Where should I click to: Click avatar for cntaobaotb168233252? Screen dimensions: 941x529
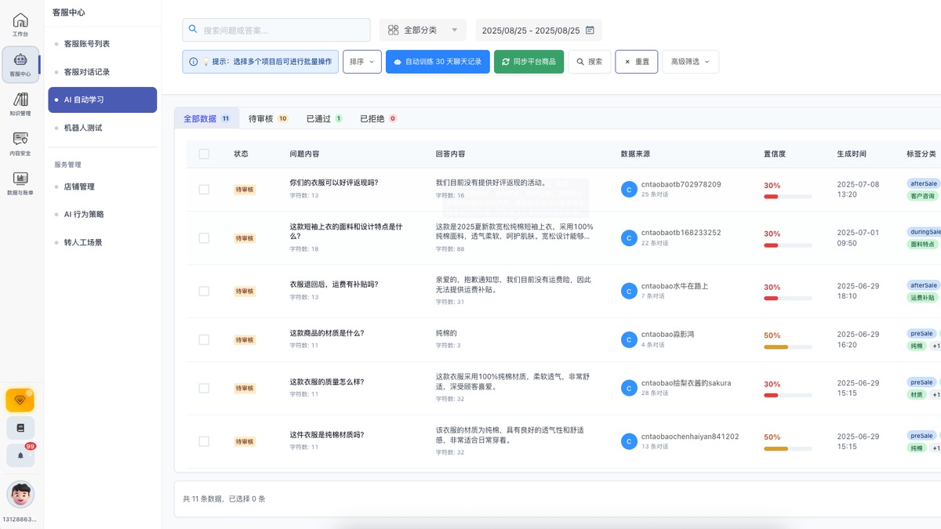(x=629, y=237)
